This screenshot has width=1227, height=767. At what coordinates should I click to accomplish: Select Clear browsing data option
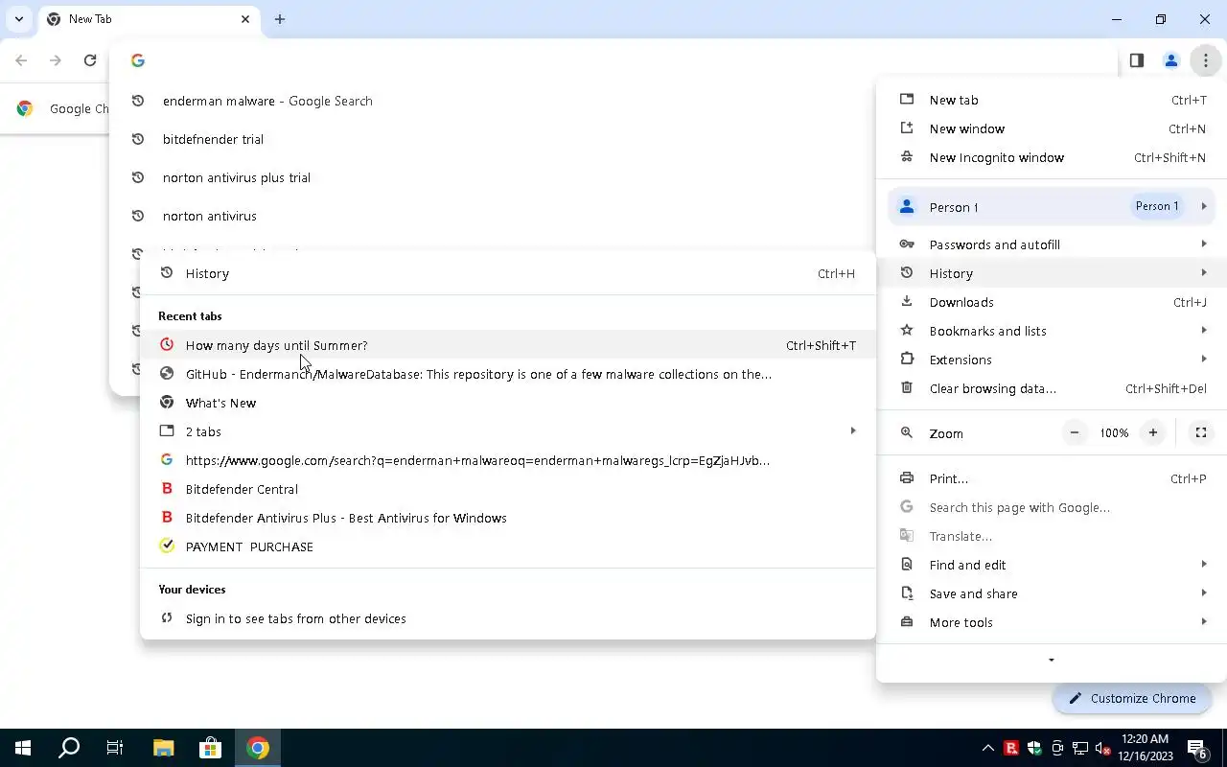pos(1052,388)
